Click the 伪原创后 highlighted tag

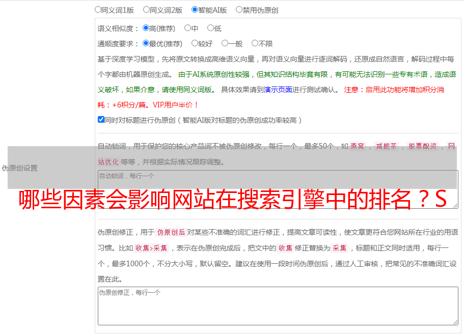coord(171,232)
